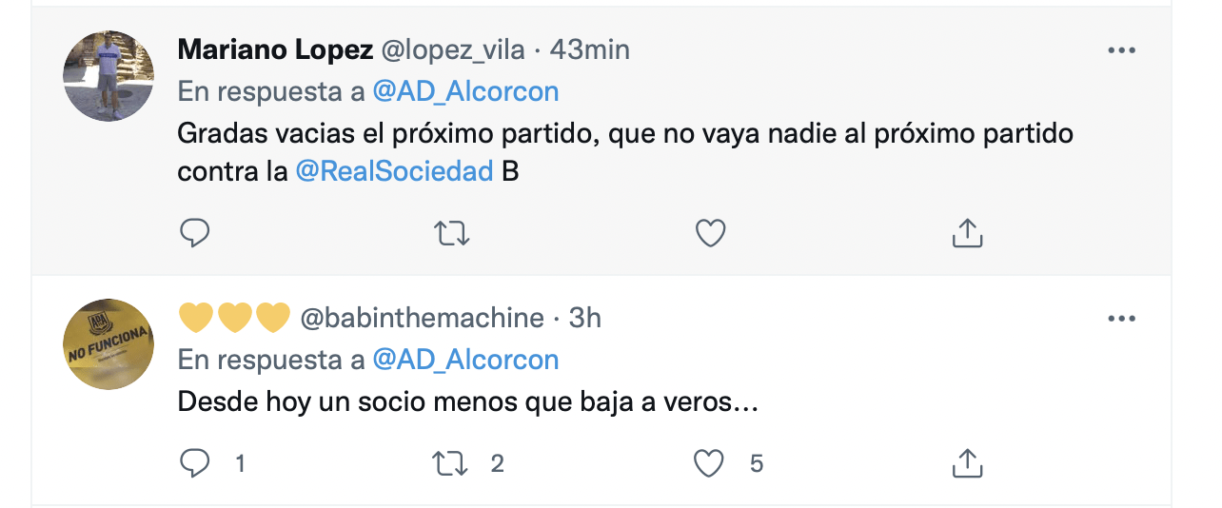Image resolution: width=1222 pixels, height=508 pixels.
Task: Open Mariano Lopez's profile picture
Action: tap(108, 76)
